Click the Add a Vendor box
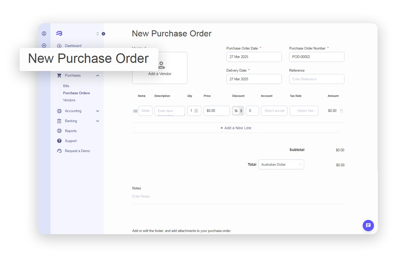Image resolution: width=412 pixels, height=257 pixels. pyautogui.click(x=160, y=68)
